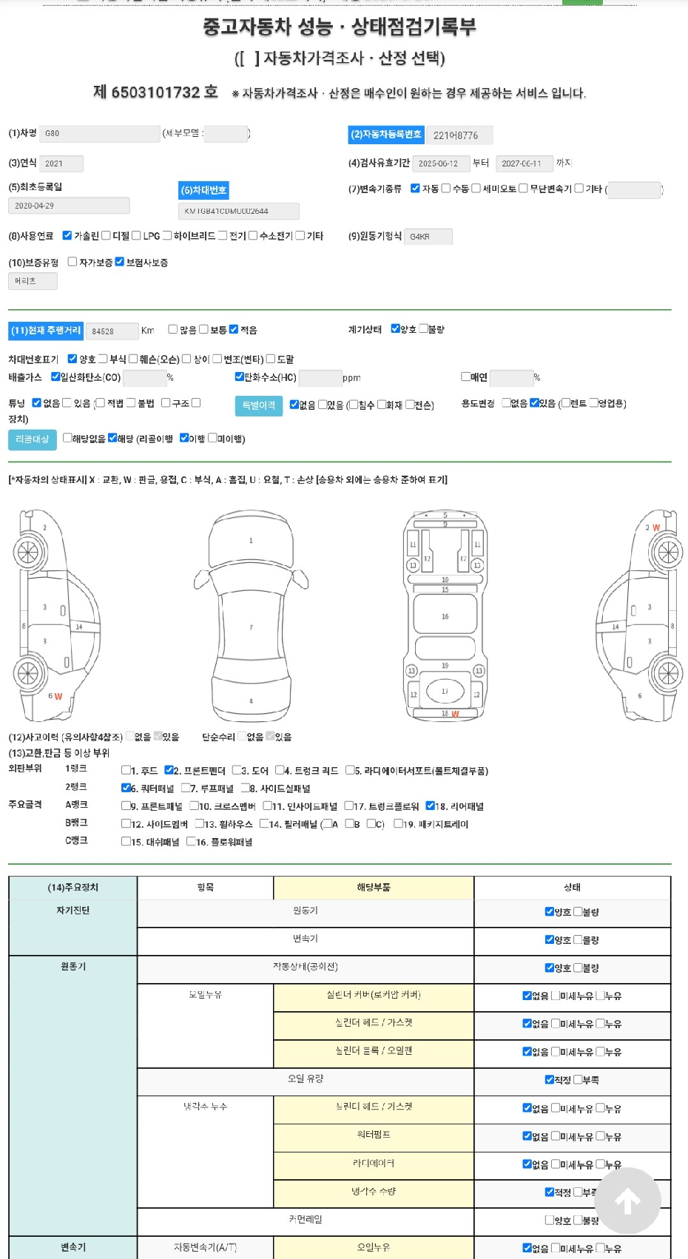Viewport: 688px width, 1259px height.
Task: Check the 무단변속기 checkbox
Action: (x=523, y=189)
